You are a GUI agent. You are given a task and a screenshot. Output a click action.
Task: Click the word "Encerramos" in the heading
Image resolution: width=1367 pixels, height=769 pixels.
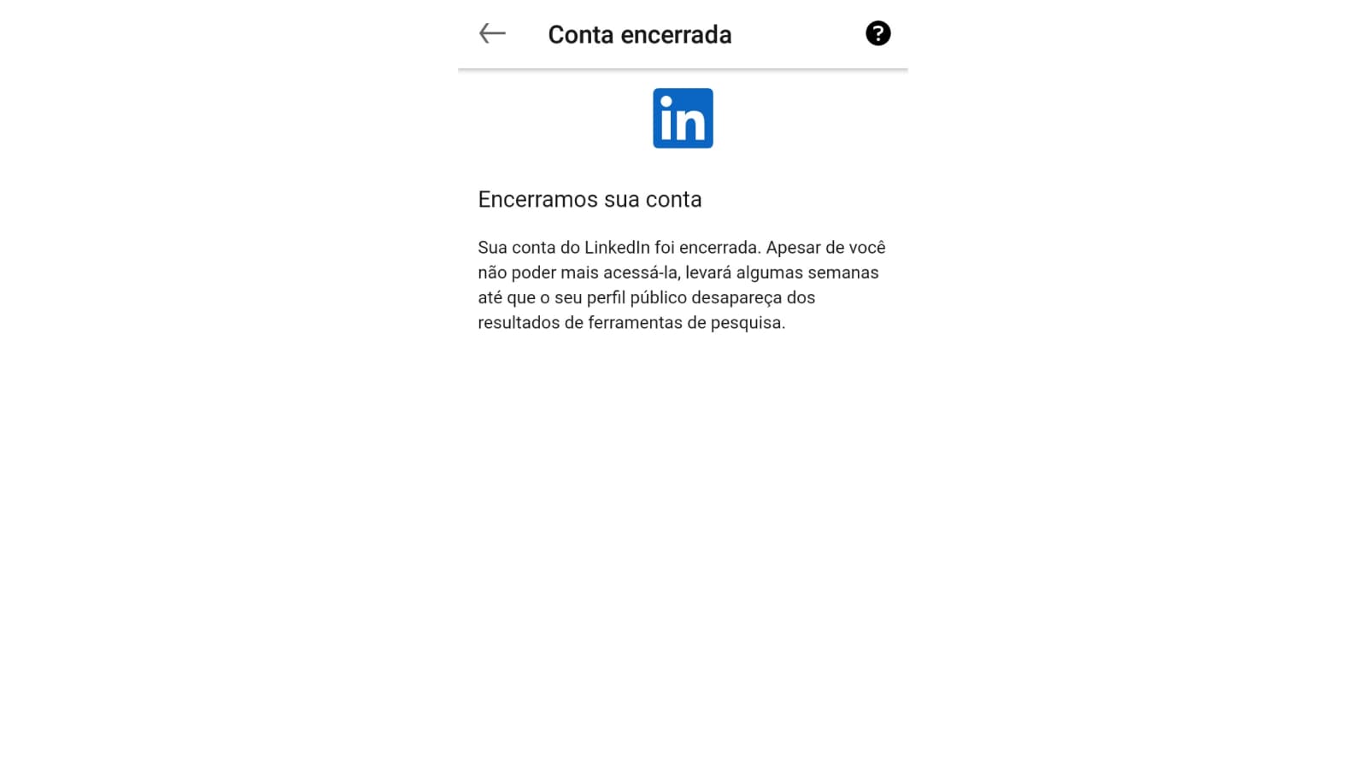pos(538,199)
